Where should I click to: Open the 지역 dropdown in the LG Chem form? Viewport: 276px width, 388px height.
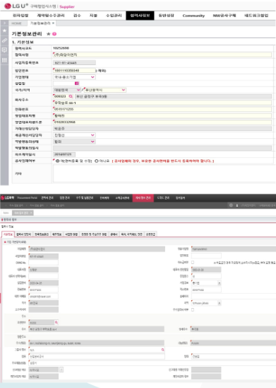click(x=206, y=303)
